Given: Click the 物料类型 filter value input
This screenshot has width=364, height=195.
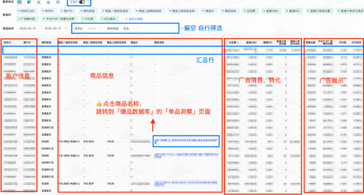Looking at the screenshot, I should pyautogui.click(x=158, y=28).
